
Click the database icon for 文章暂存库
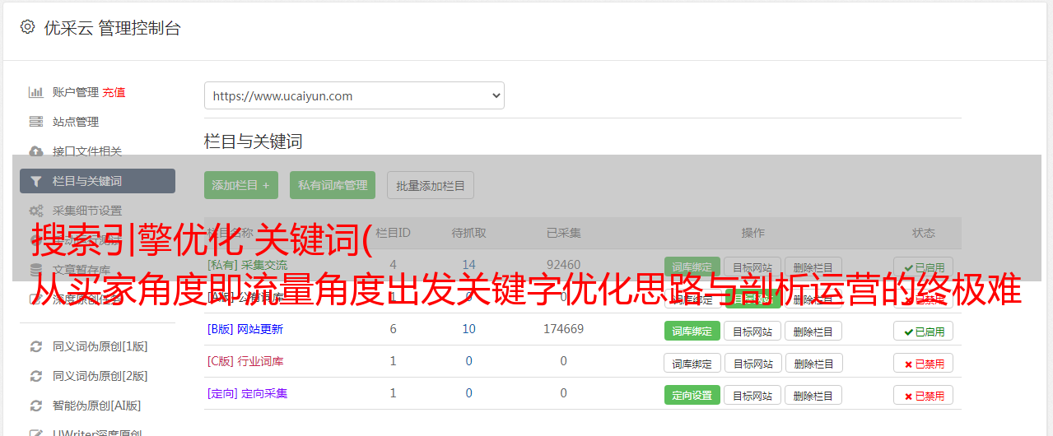click(35, 270)
